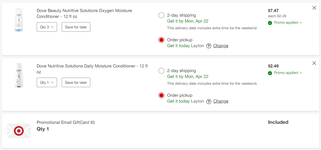
Task: Click the Target GiftCard logo image
Action: (x=19, y=131)
